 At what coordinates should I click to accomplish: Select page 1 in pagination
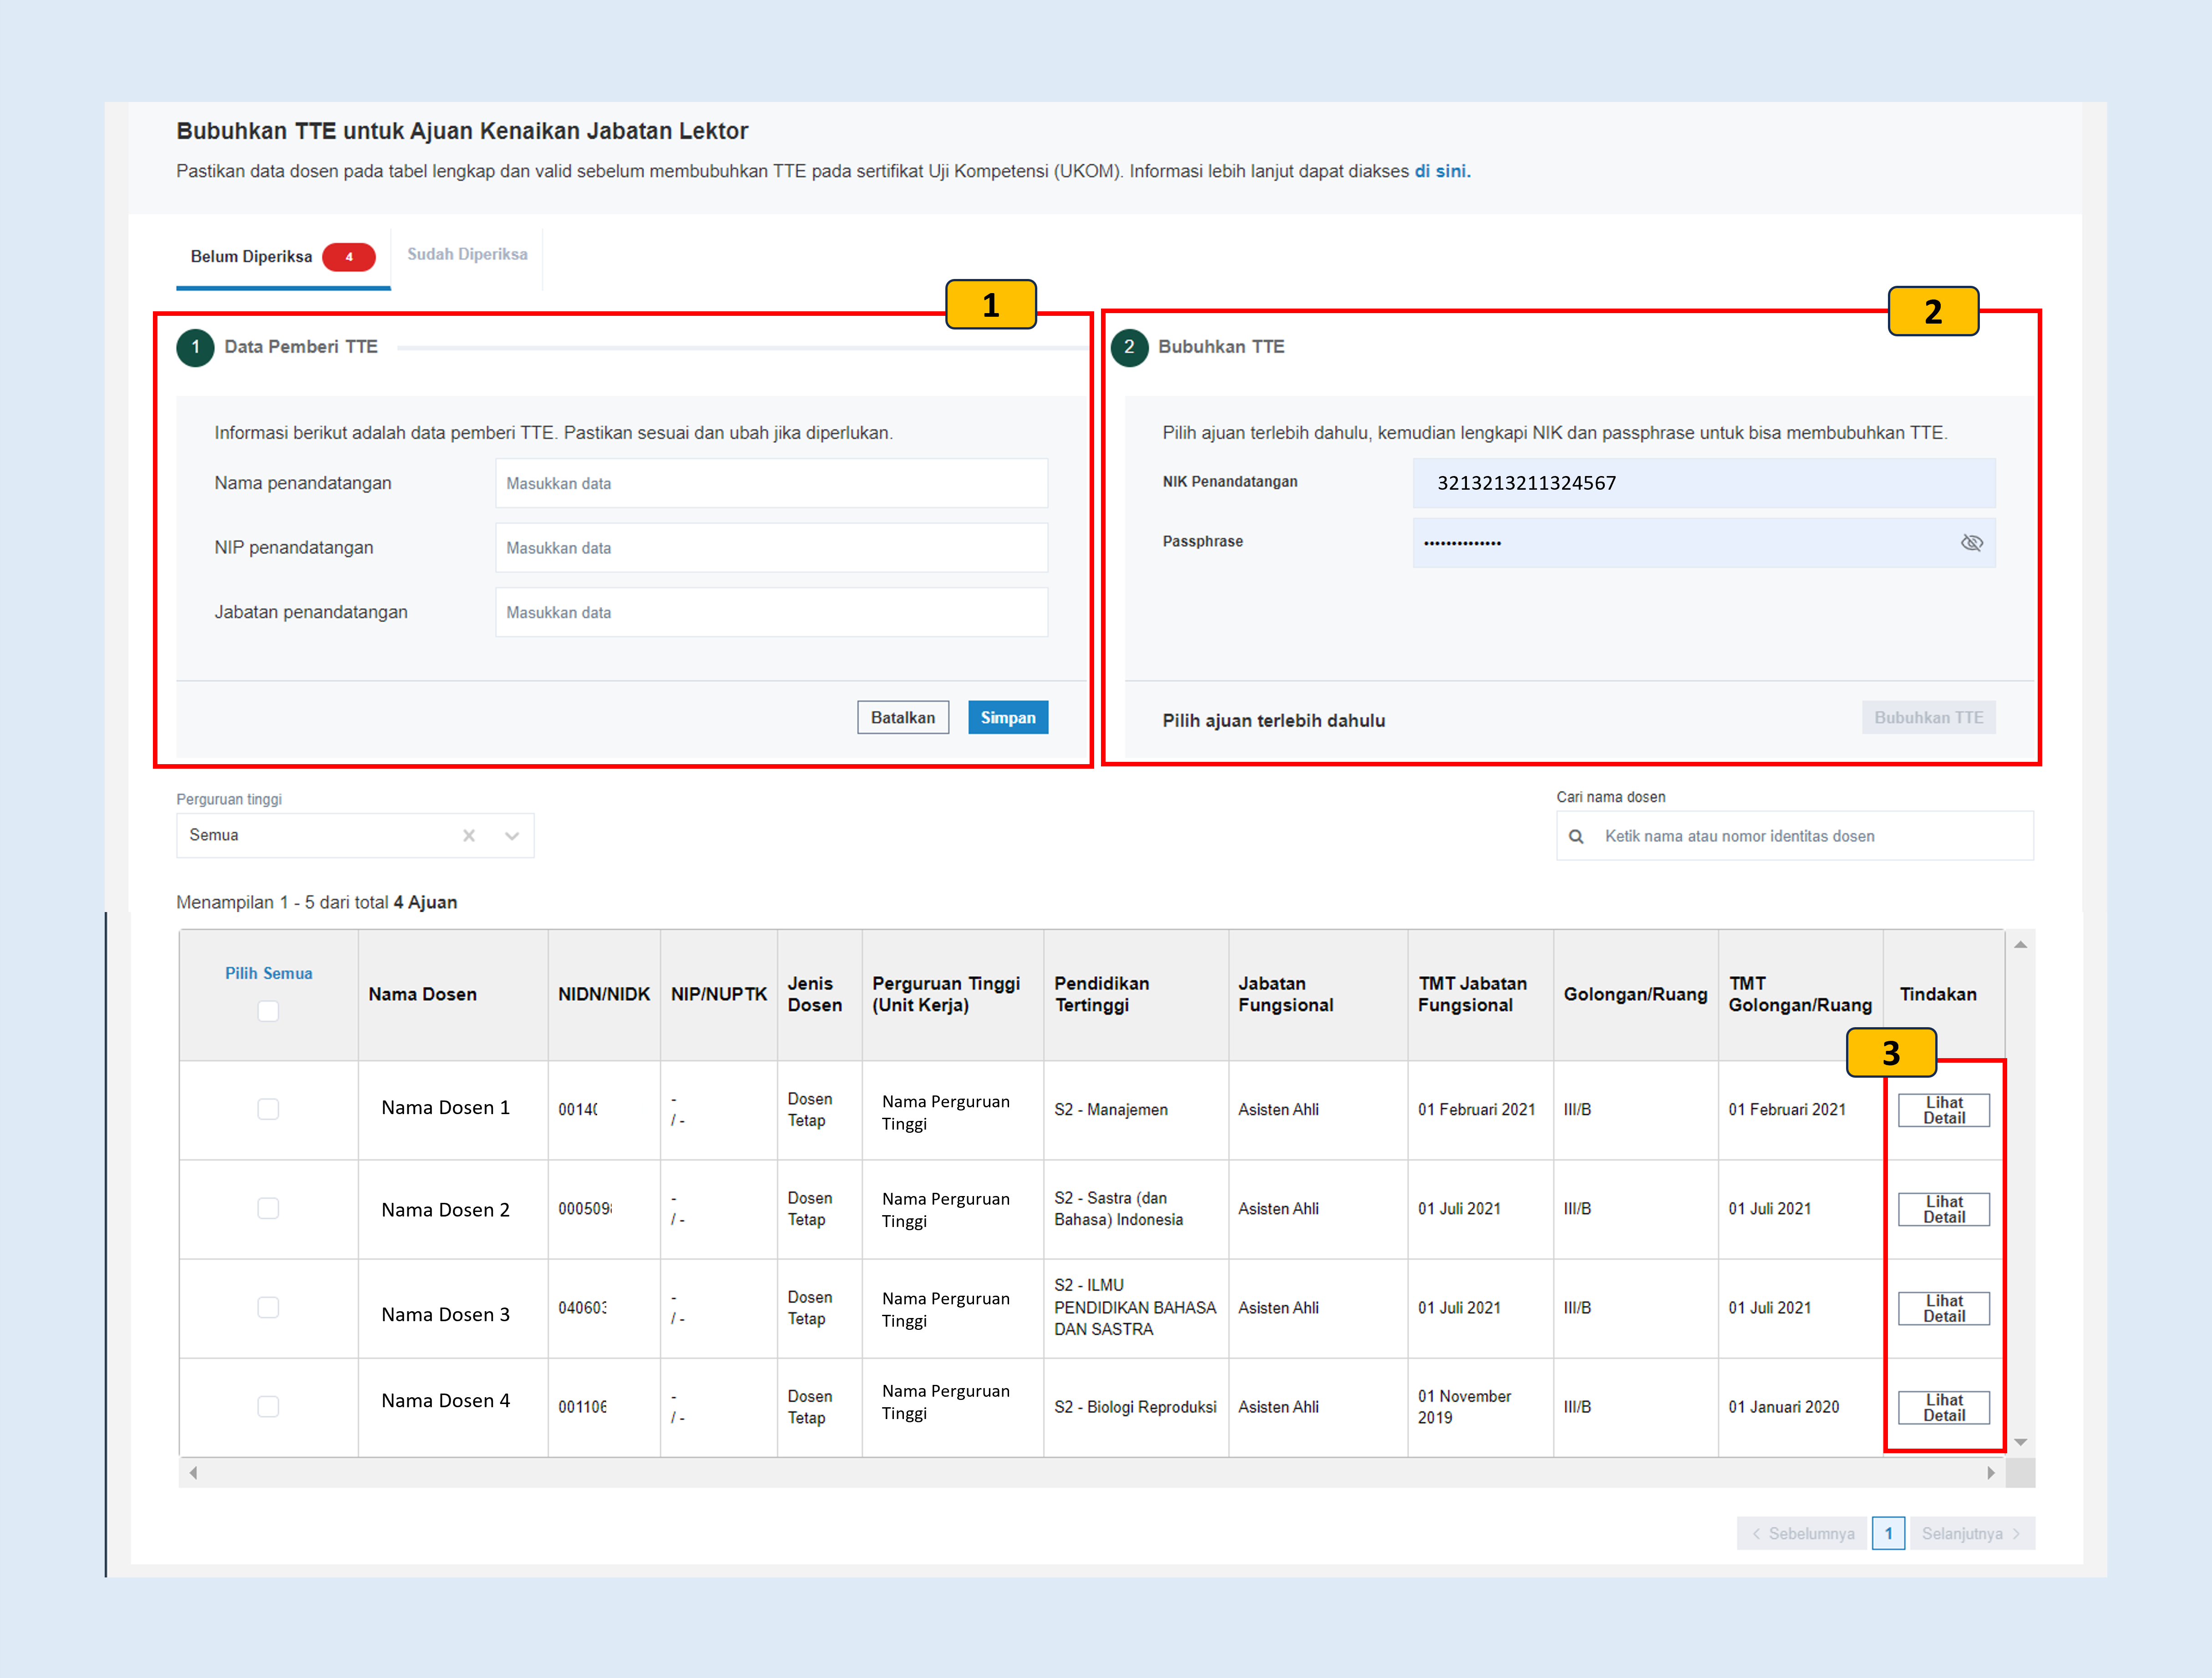(x=1888, y=1533)
